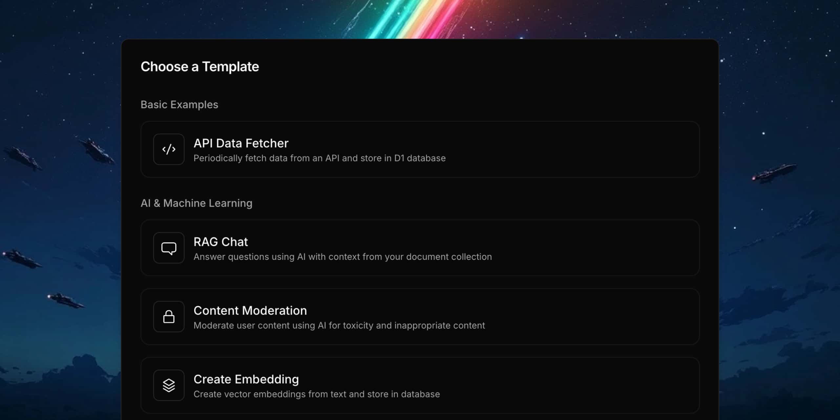The width and height of the screenshot is (840, 420).
Task: Click the 'Create vector embeddings from text' description
Action: pos(317,394)
